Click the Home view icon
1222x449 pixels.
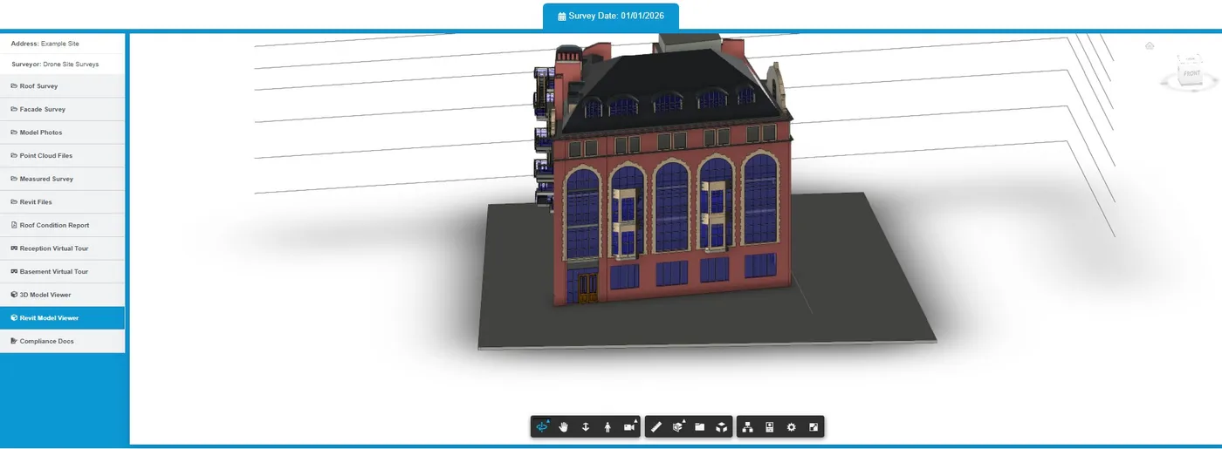1150,46
